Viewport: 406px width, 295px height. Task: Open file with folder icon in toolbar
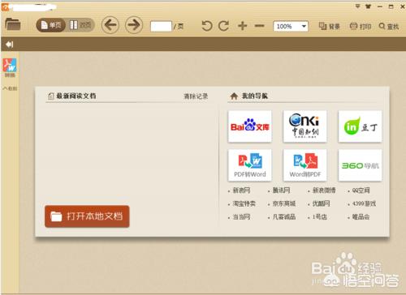click(13, 24)
